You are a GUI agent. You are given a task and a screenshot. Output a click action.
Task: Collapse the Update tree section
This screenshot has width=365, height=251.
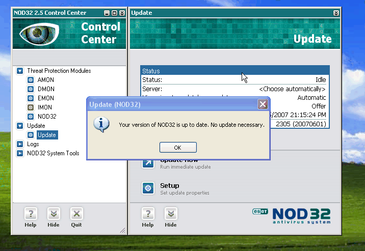[x=20, y=126]
